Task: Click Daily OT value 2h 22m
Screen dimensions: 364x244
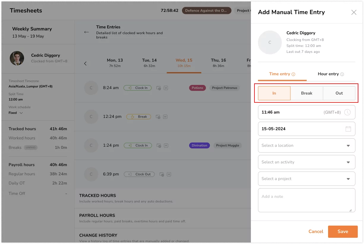Action: coord(60,183)
